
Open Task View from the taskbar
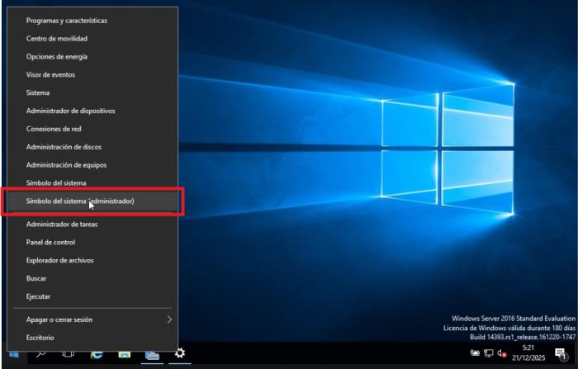68,354
